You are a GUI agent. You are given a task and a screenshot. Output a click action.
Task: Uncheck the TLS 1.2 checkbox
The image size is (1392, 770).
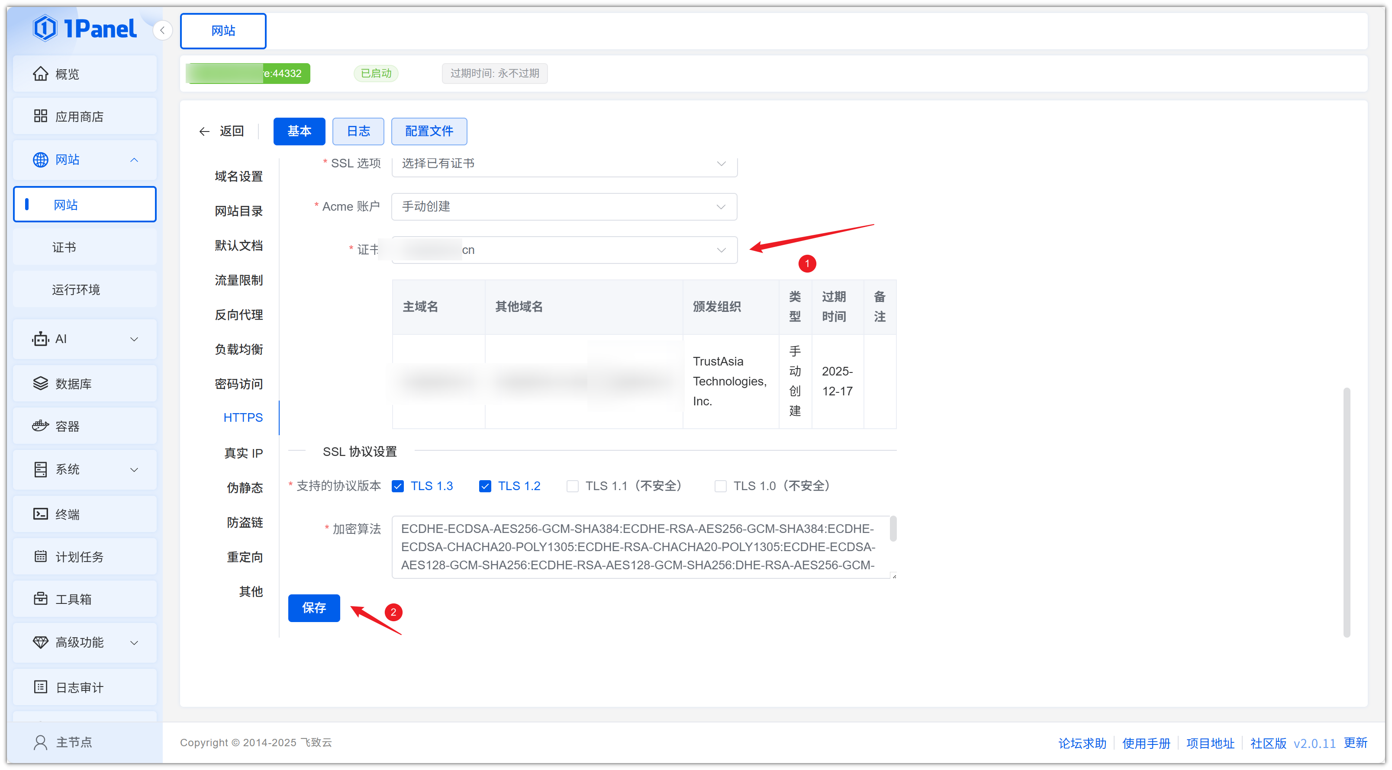click(x=485, y=486)
